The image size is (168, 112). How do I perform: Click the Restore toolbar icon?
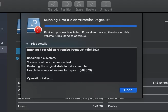click(x=92, y=4)
